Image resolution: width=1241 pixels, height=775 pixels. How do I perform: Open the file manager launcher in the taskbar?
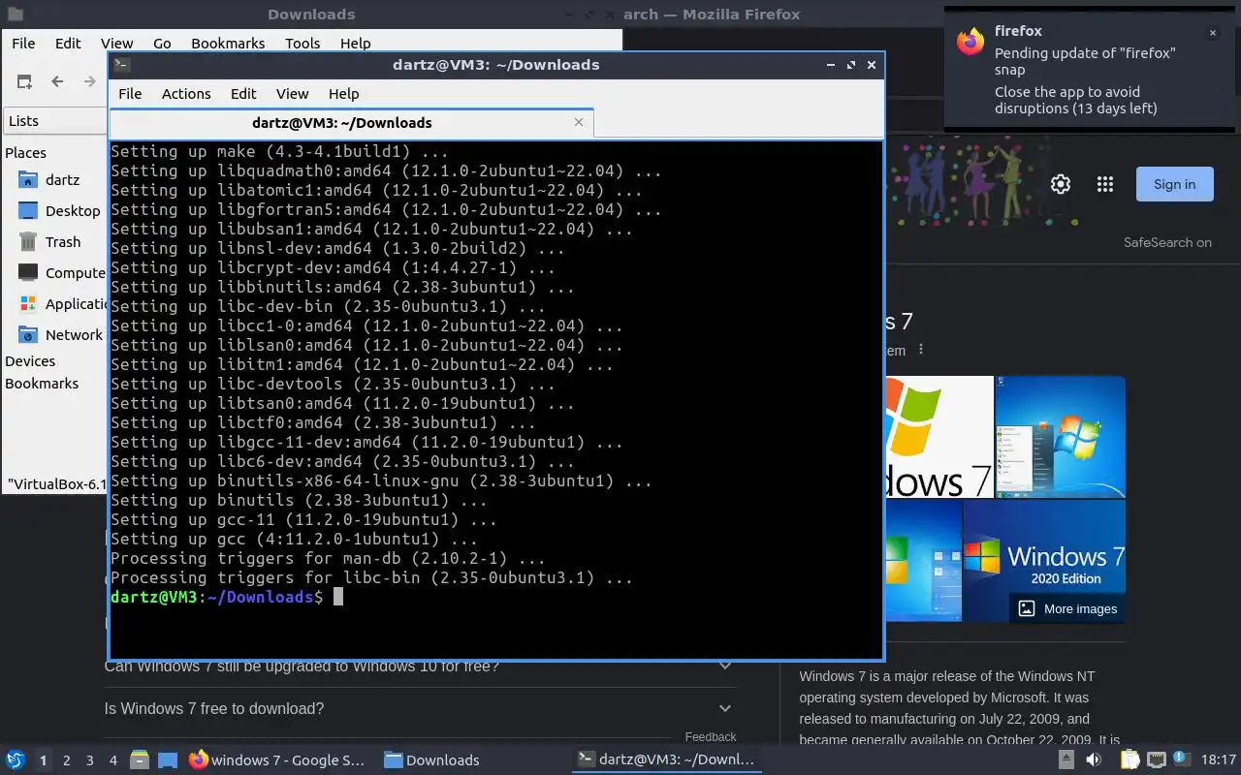coord(140,759)
